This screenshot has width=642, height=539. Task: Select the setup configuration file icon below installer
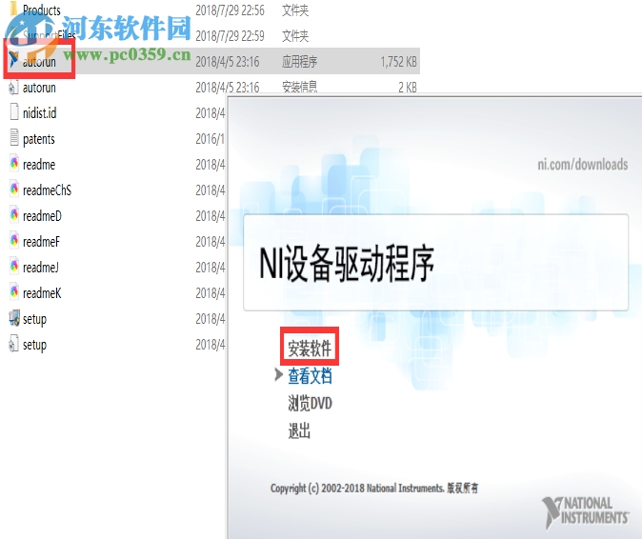point(13,344)
